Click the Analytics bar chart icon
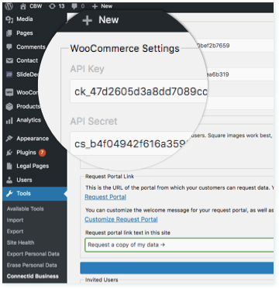Screen dimensions: 279x289 [x=9, y=120]
